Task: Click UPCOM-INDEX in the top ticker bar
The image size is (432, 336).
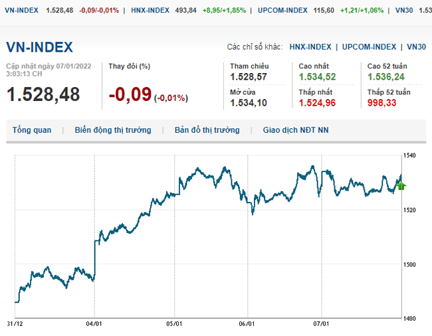Action: pos(283,11)
